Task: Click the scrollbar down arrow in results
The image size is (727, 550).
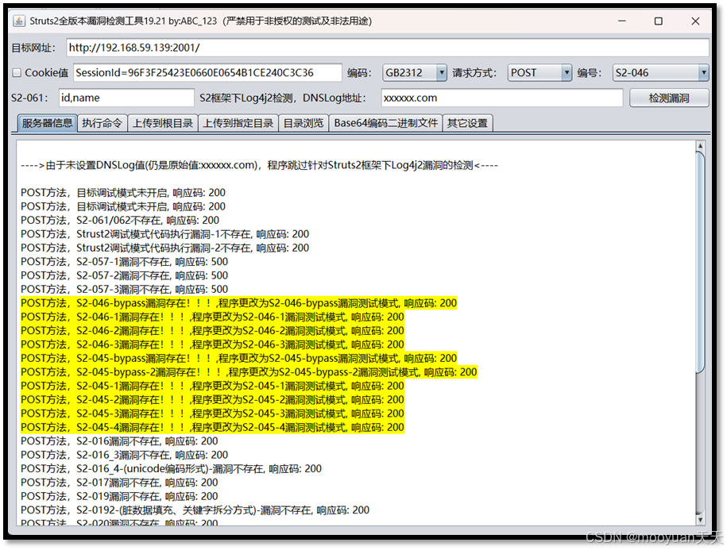Action: 701,519
